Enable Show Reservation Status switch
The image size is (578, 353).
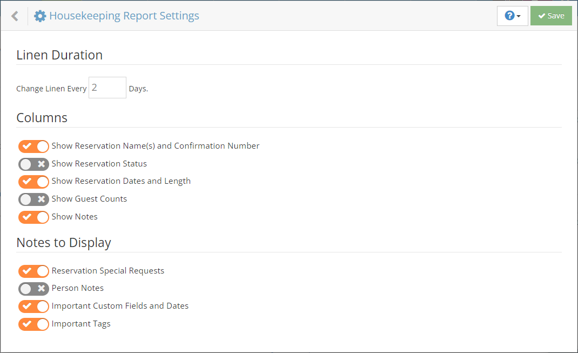click(x=33, y=164)
